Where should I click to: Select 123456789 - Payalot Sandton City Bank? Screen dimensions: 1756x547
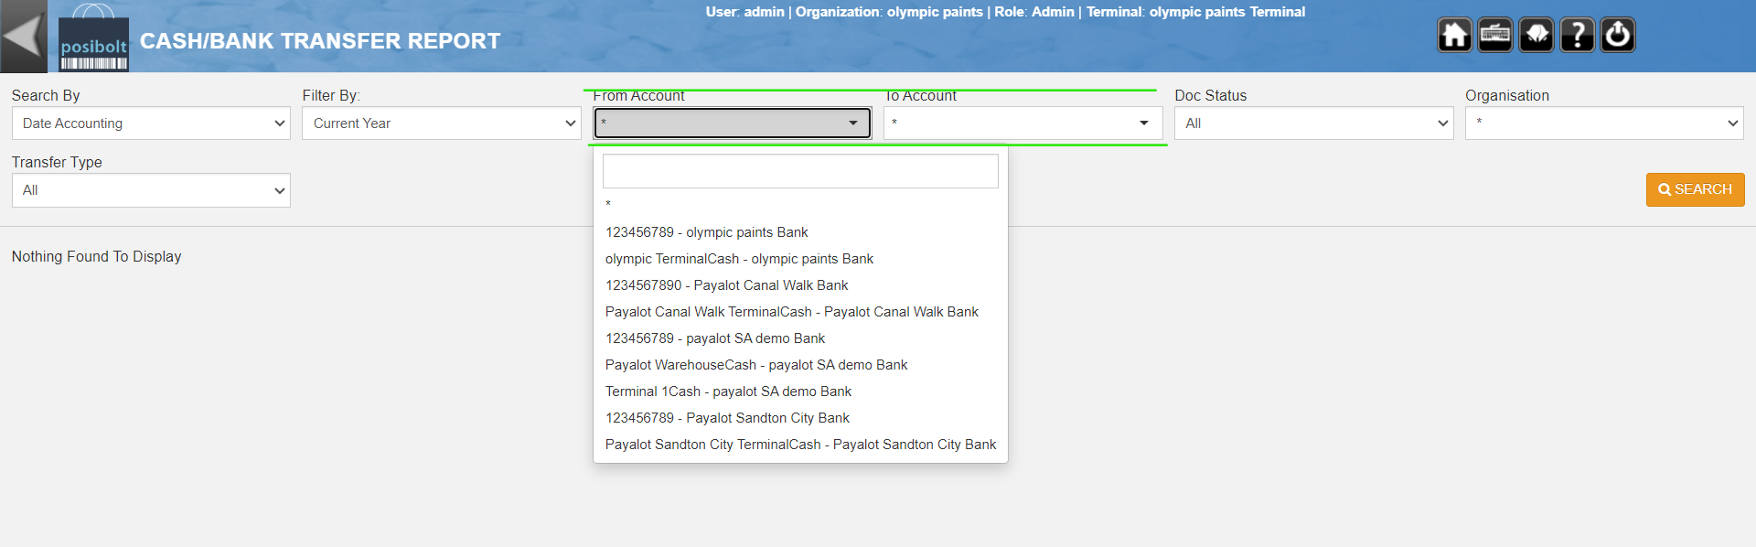click(800, 418)
